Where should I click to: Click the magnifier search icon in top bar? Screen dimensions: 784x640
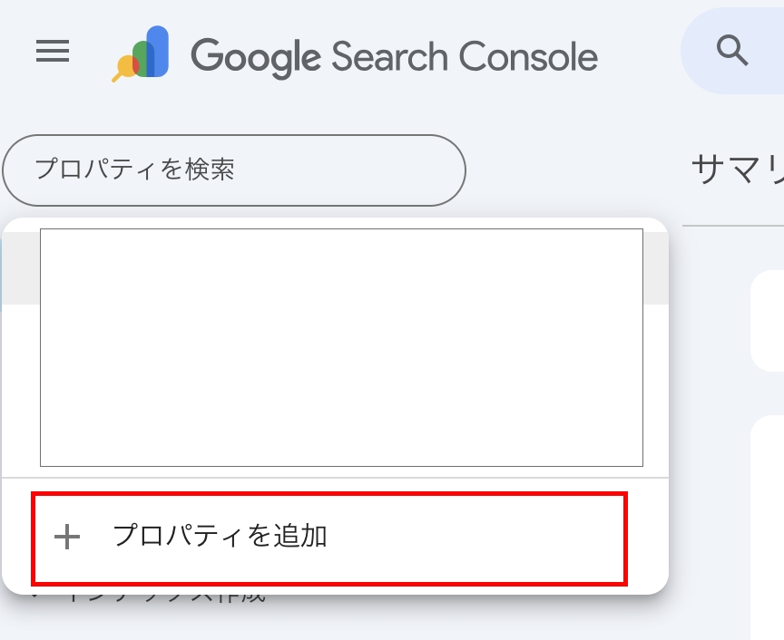click(731, 51)
